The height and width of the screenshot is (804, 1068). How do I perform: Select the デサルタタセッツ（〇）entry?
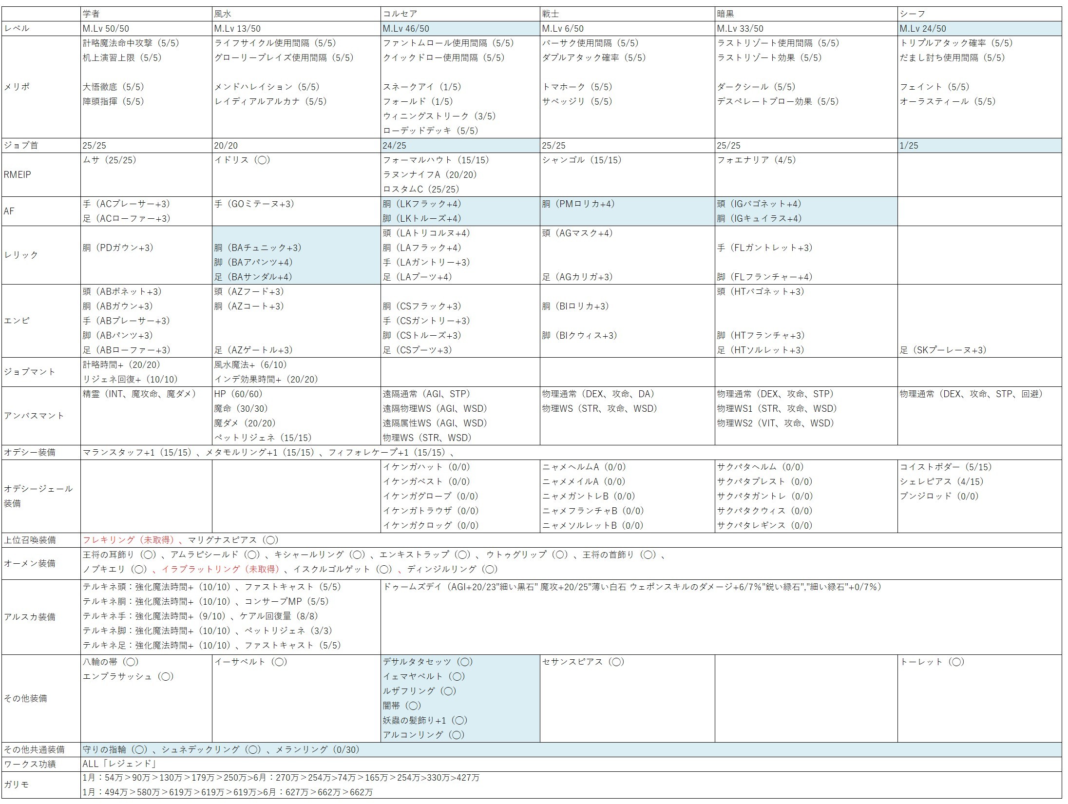[x=427, y=662]
